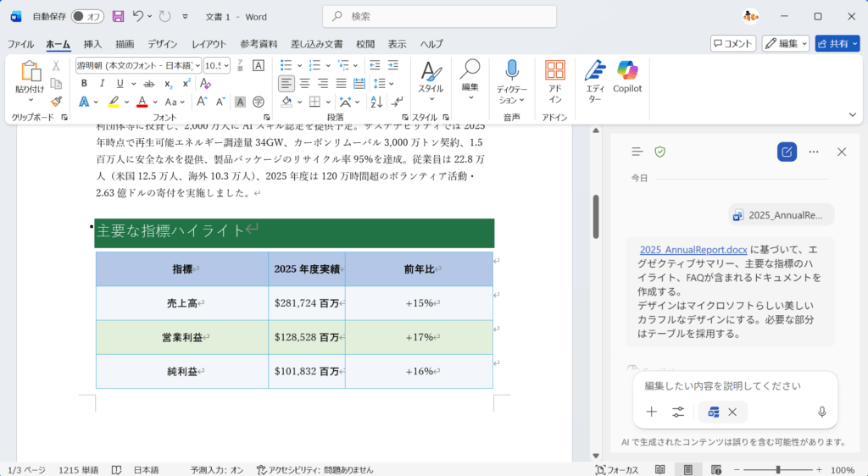Open the Layout (レイアウト) tab
Screen dimensions: 868x476
pyautogui.click(x=209, y=44)
